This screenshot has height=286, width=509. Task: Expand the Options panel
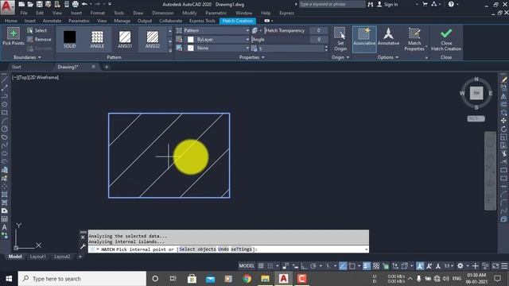point(387,57)
